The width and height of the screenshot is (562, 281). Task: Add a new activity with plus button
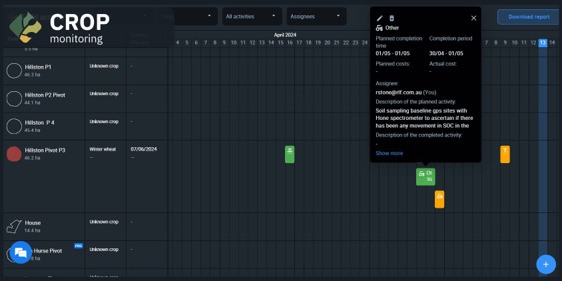pyautogui.click(x=546, y=264)
